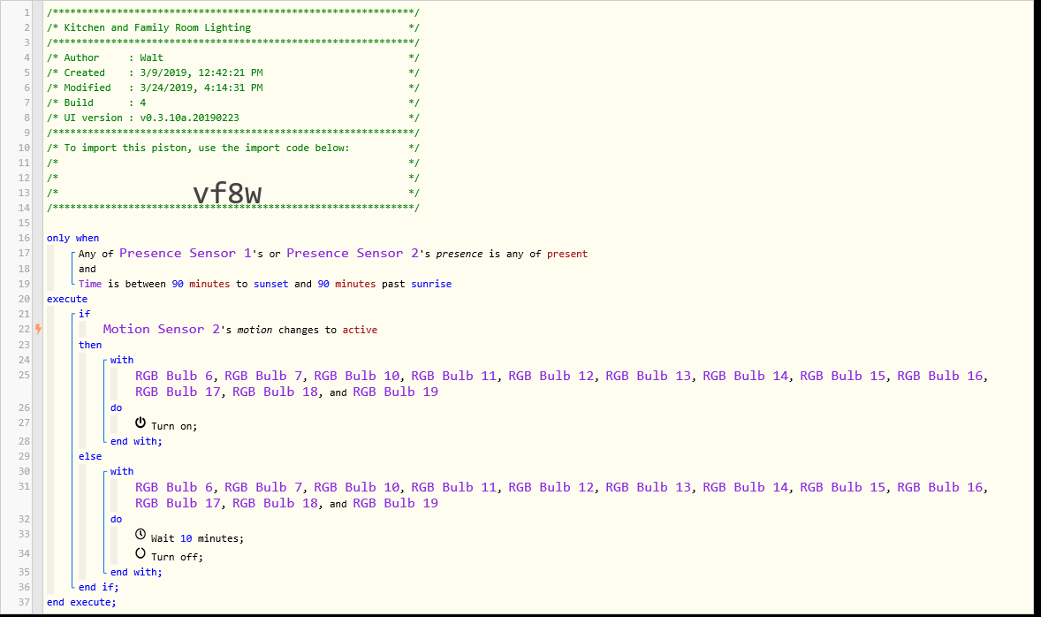
Task: Click 'Time' operand on line 19
Action: coord(90,284)
